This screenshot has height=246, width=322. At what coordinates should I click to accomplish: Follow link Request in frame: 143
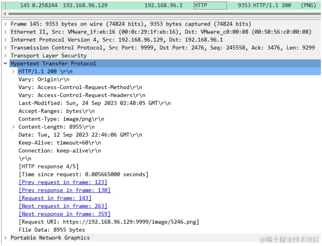pos(55,198)
